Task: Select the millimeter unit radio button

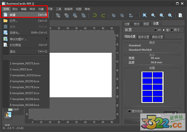Action: point(164,30)
